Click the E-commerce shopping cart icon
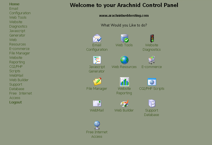This screenshot has height=145, width=212. click(152, 60)
